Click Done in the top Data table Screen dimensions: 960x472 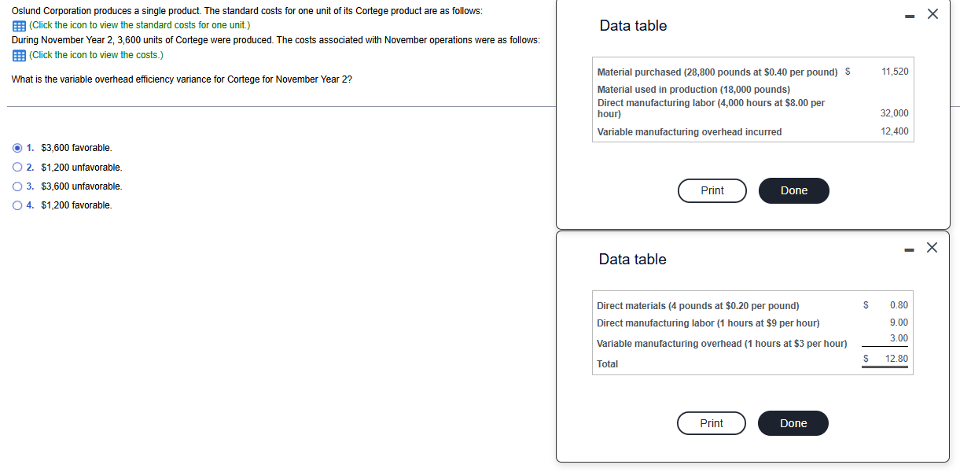793,190
